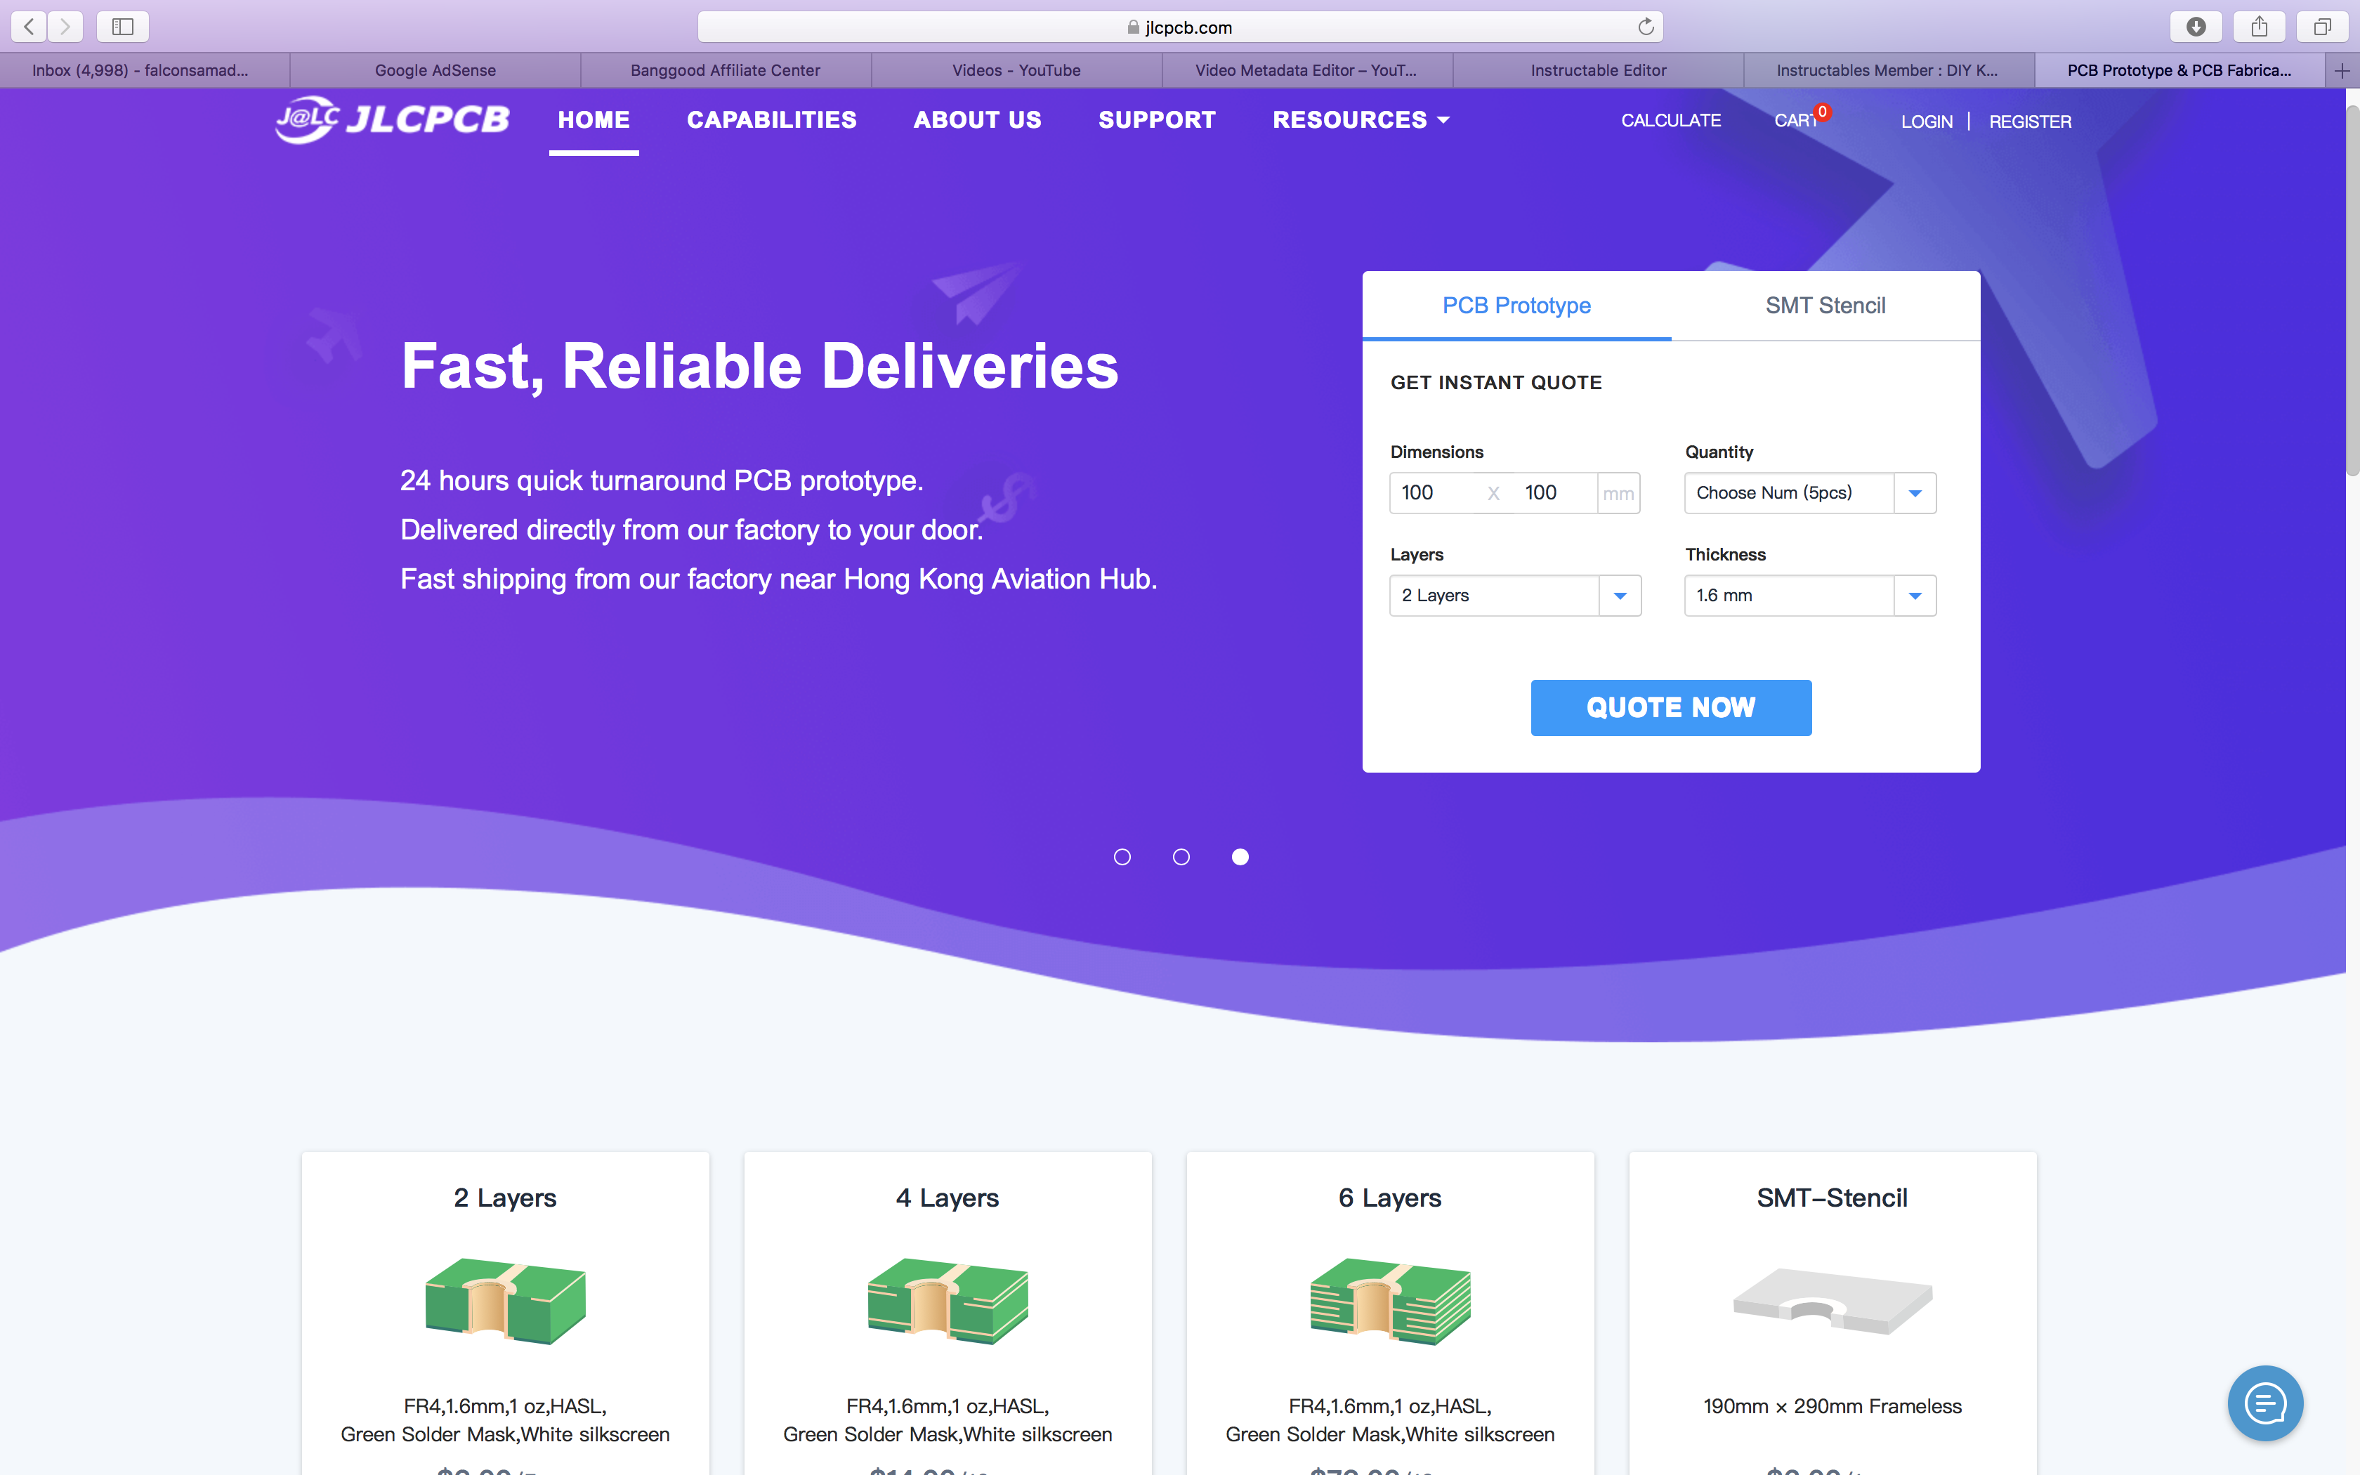The image size is (2360, 1475).
Task: Switch to Video Metadata Editor tab
Action: point(1306,70)
